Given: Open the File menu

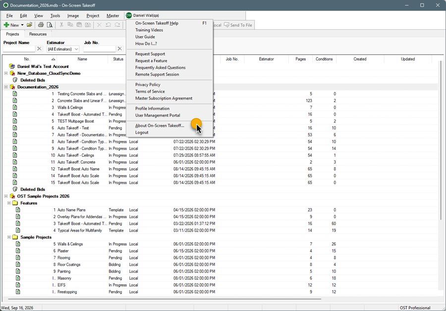Looking at the screenshot, I should click(9, 16).
